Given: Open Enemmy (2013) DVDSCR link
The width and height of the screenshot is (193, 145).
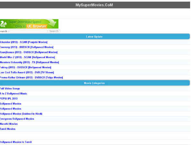Looking at the screenshot, I should (26, 47).
